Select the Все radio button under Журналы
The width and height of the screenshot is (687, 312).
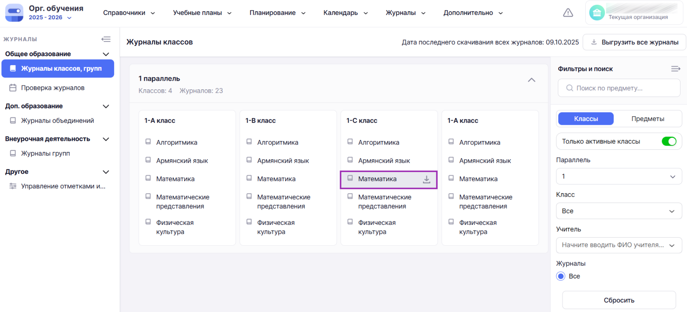[561, 276]
